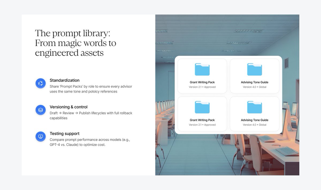Click the computer lab photo
This screenshot has width=321, height=190.
point(227,95)
